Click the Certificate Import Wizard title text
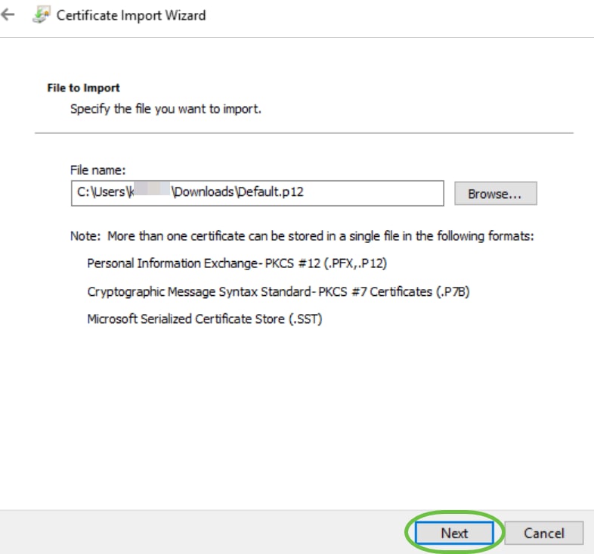Screen dimensions: 594x554 (131, 16)
